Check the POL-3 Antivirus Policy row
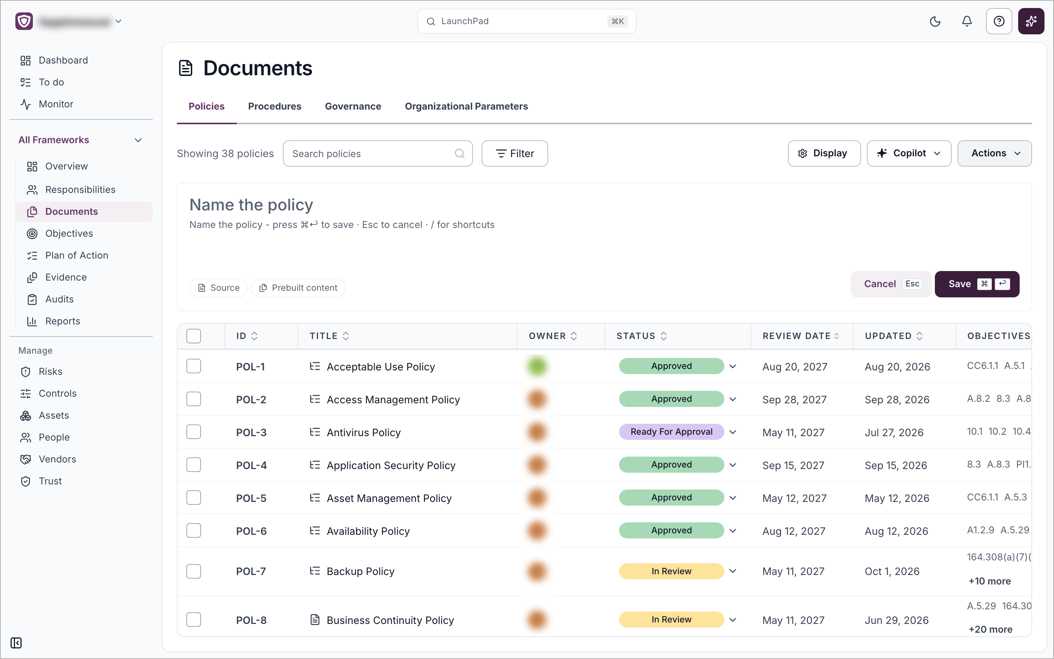The height and width of the screenshot is (659, 1054). 194,433
